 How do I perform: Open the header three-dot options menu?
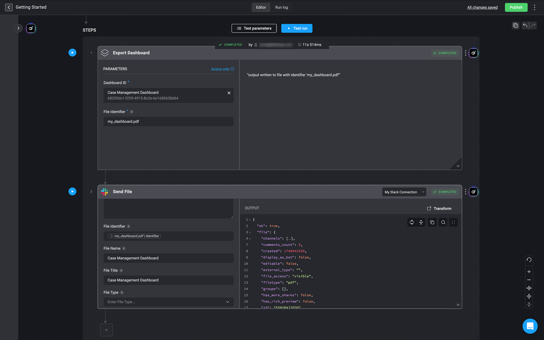coord(534,7)
